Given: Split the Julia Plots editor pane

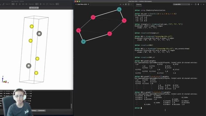Looking at the screenshot, I should pos(129,4).
